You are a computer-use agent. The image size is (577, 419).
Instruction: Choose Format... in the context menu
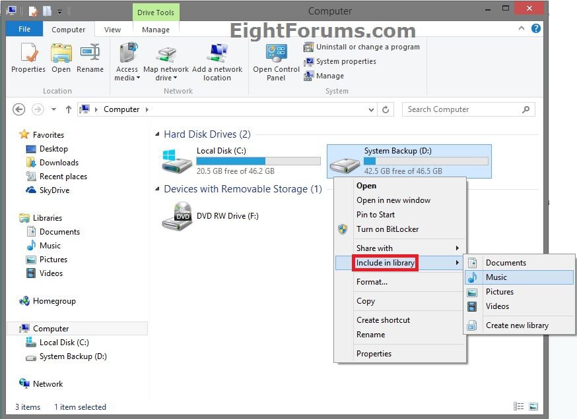[x=401, y=282]
